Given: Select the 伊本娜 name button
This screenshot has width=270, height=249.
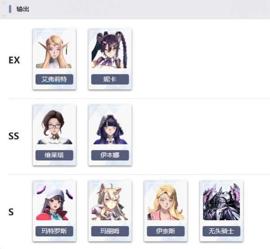Looking at the screenshot, I should [110, 155].
